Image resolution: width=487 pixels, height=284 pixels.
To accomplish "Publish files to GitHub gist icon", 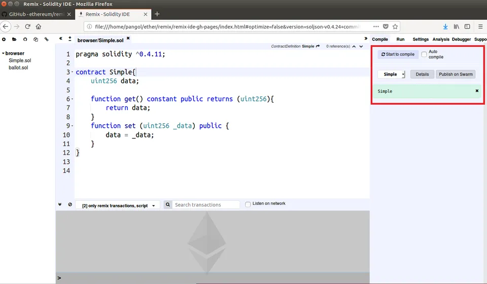I will pyautogui.click(x=25, y=40).
